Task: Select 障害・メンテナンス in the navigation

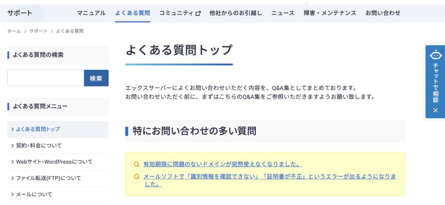Action: [x=330, y=13]
